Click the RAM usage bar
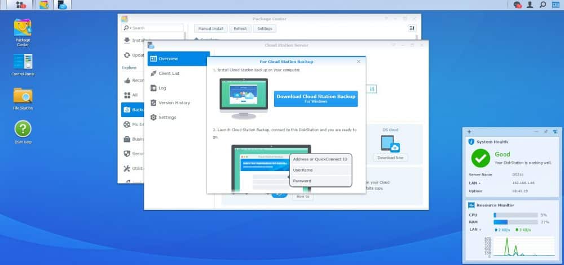Viewport: 564px width, 265px height. pos(515,222)
